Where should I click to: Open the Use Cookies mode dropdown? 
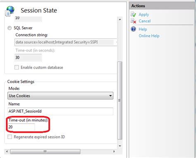pyautogui.click(x=60, y=96)
